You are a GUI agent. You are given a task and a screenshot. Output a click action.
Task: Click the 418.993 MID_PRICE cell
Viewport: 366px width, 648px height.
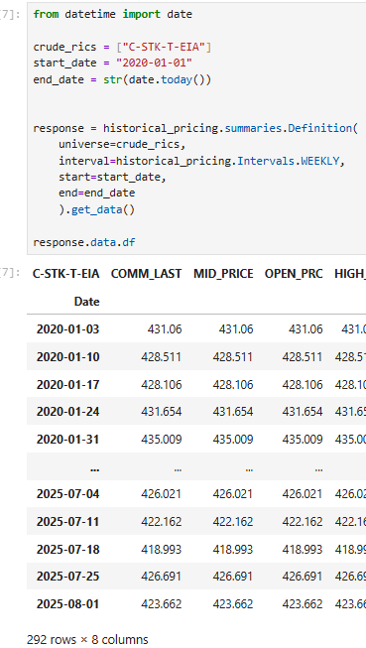[x=232, y=549]
